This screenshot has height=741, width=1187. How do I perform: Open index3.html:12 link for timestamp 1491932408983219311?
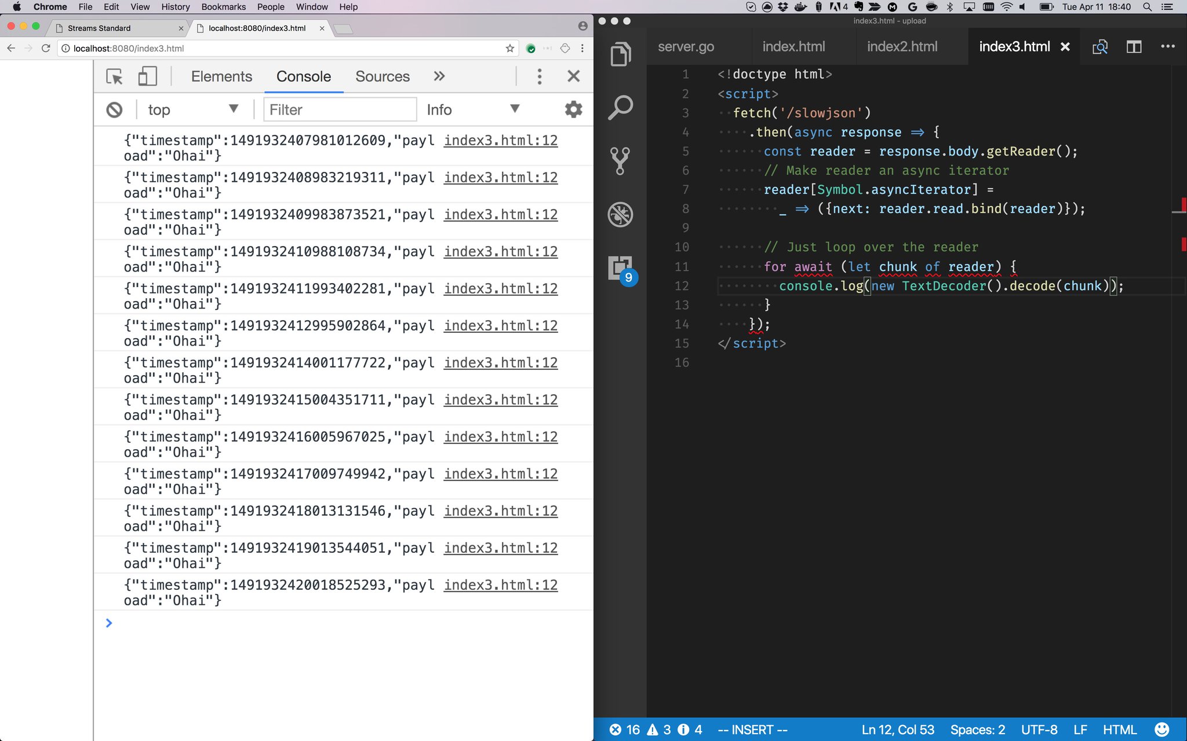pyautogui.click(x=501, y=177)
